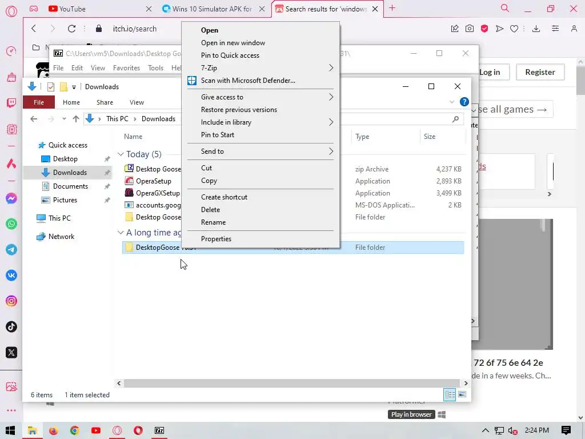Click browse all games link
Image resolution: width=585 pixels, height=439 pixels.
point(512,109)
